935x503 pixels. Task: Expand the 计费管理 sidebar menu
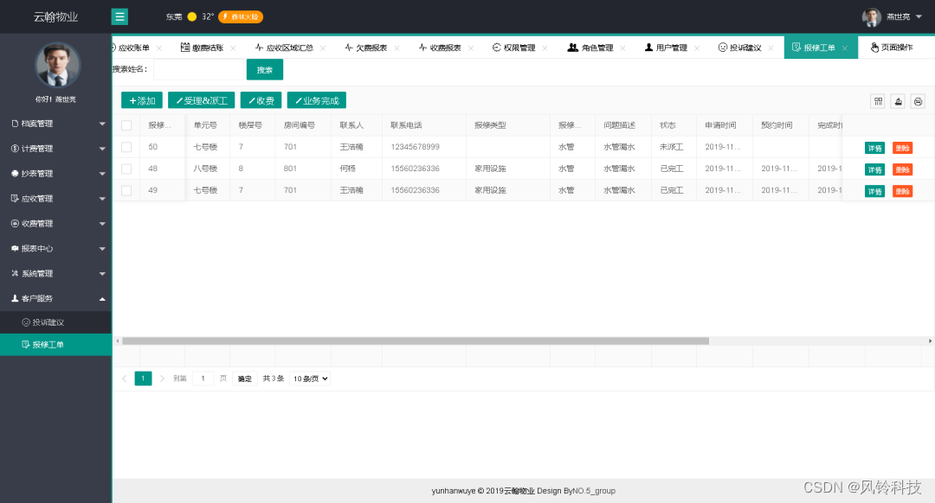[56, 149]
